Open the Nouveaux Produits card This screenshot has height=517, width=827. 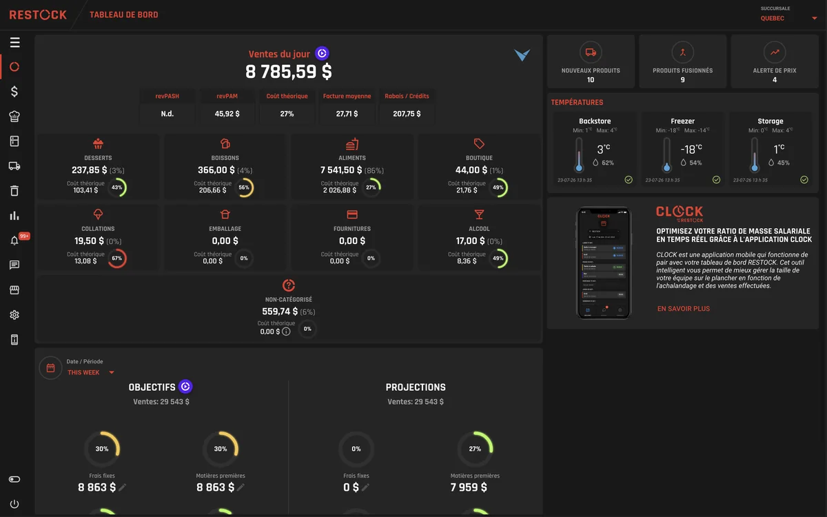click(x=591, y=61)
